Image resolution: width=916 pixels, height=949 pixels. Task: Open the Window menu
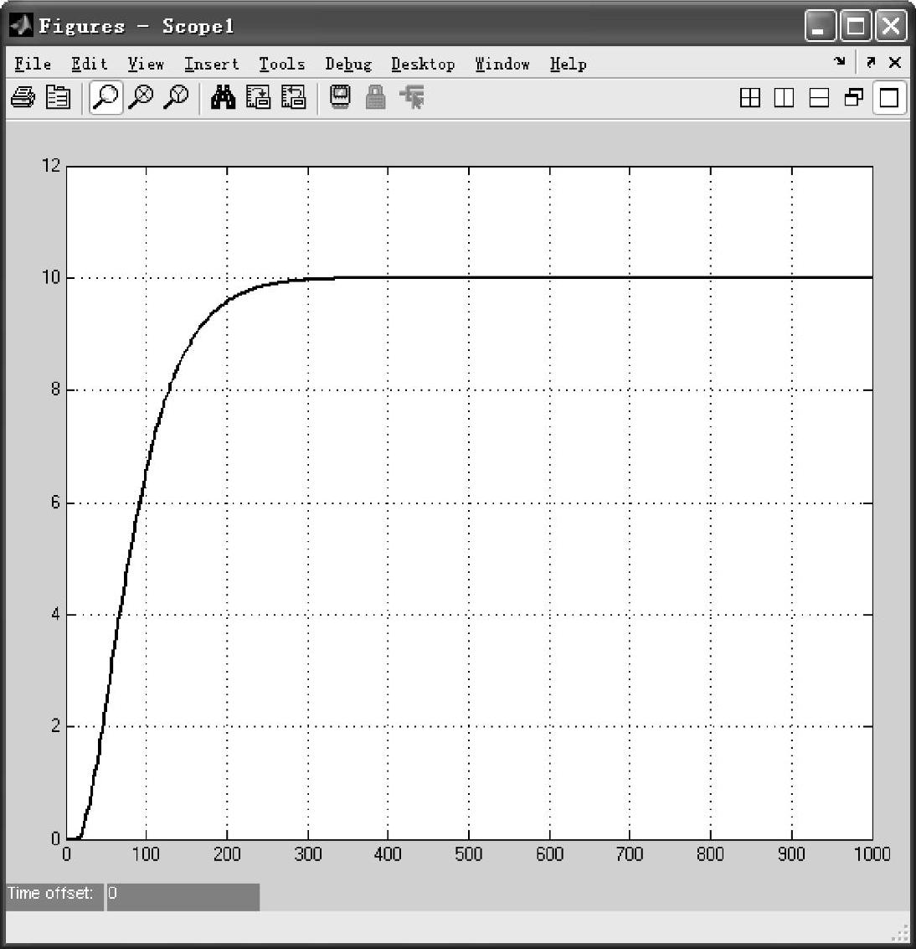tap(502, 64)
